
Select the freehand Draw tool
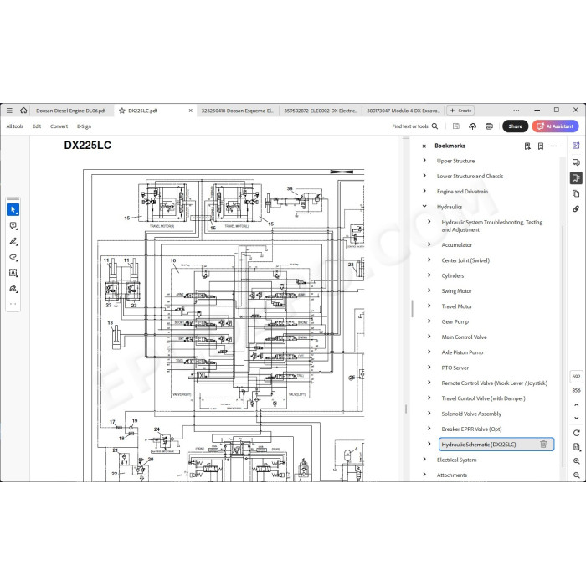13,257
